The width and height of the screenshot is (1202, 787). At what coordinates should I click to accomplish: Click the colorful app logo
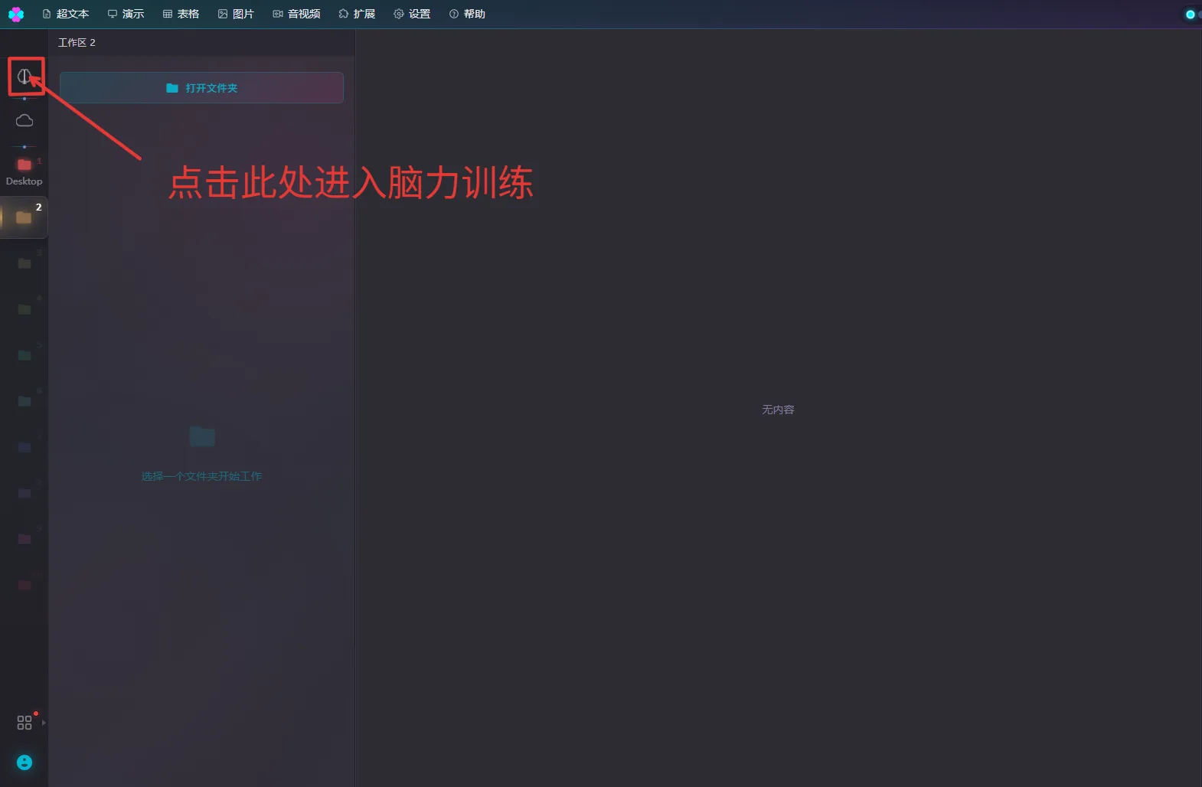click(16, 14)
